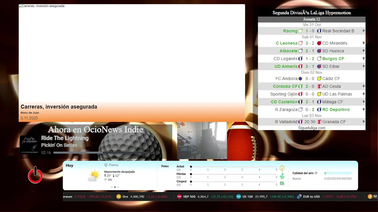Click the Palma location label
Viewport: 378px width, 212px height.
pyautogui.click(x=113, y=165)
